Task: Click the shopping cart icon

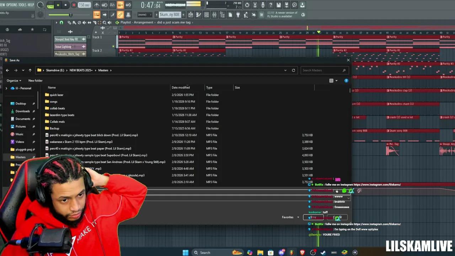Action: click(x=261, y=15)
